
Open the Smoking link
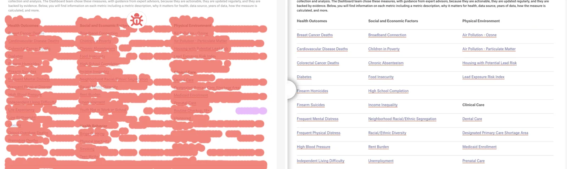coord(87,149)
